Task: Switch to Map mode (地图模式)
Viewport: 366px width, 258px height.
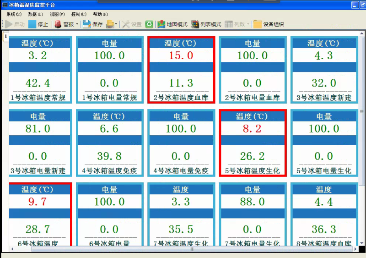Action: click(172, 24)
